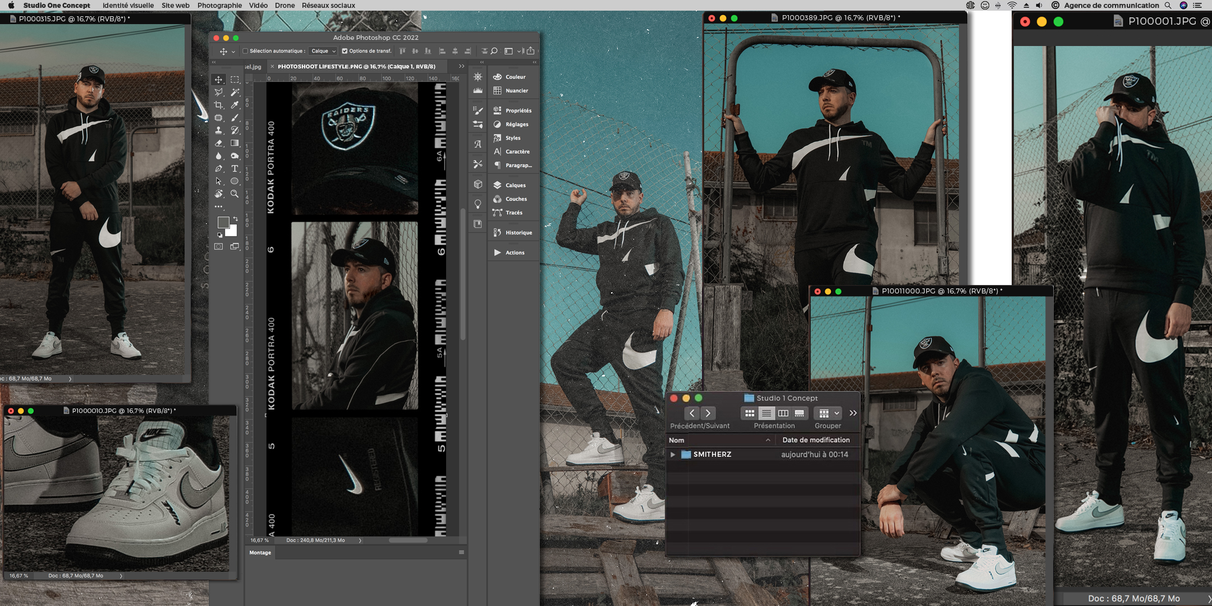Select the Move tool in Photoshop toolbar
The width and height of the screenshot is (1212, 606).
pos(218,80)
